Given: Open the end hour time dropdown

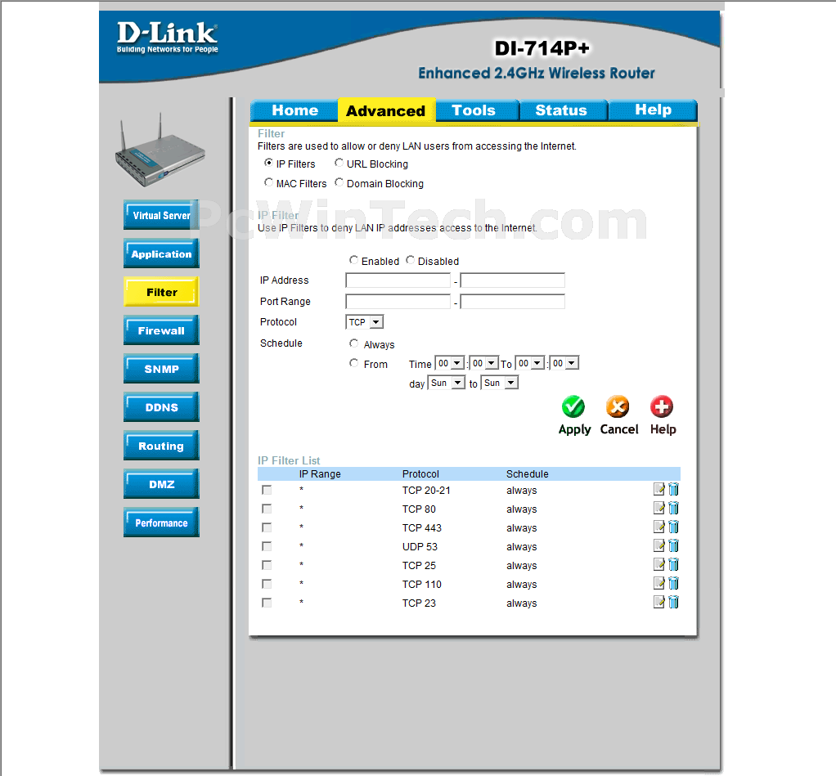Looking at the screenshot, I should pyautogui.click(x=530, y=363).
